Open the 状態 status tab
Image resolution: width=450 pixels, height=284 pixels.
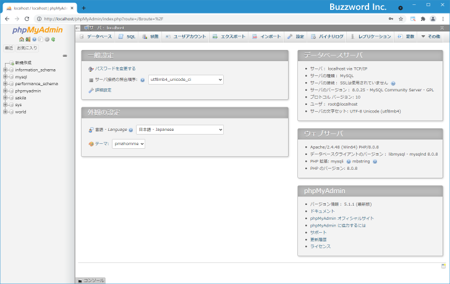(150, 36)
